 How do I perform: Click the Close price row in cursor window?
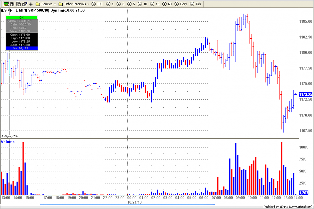[x=22, y=45]
